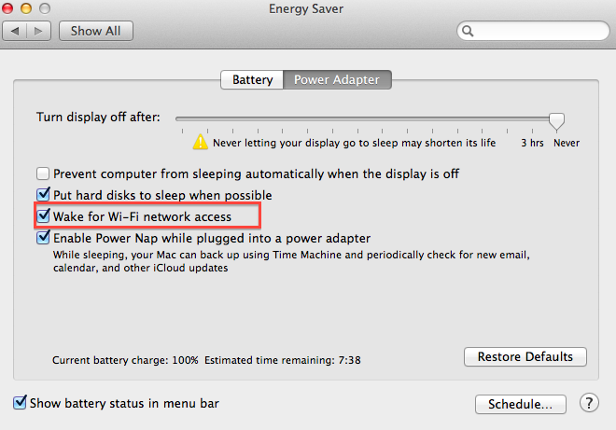
Task: Click the Turn display off after label
Action: (x=98, y=117)
